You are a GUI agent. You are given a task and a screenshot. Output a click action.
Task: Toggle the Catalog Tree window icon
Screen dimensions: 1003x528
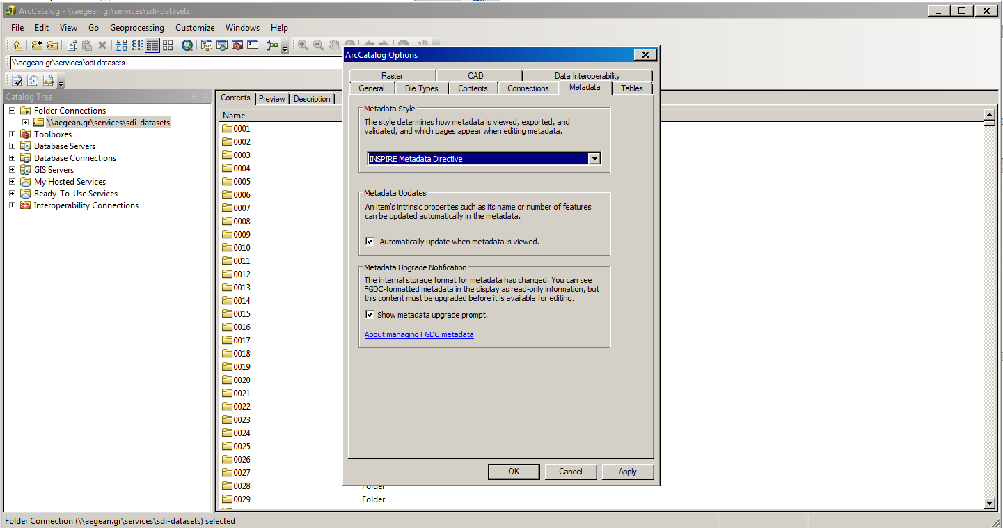point(207,45)
